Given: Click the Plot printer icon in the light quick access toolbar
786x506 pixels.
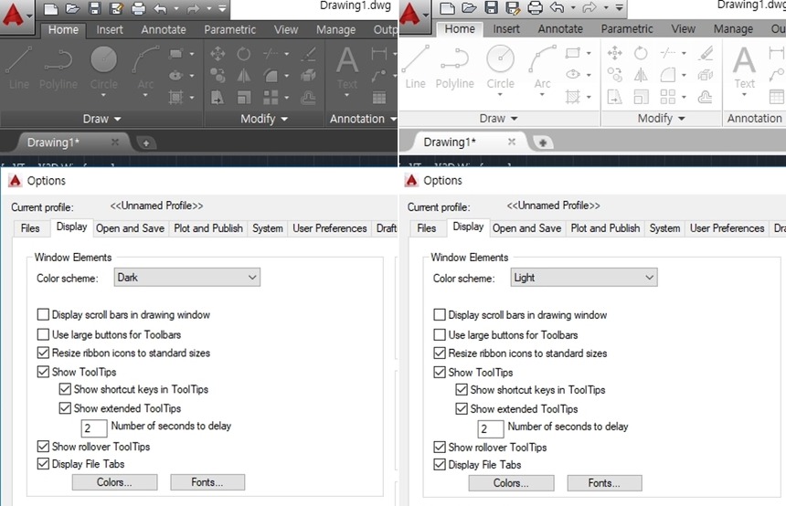Looking at the screenshot, I should pos(535,7).
